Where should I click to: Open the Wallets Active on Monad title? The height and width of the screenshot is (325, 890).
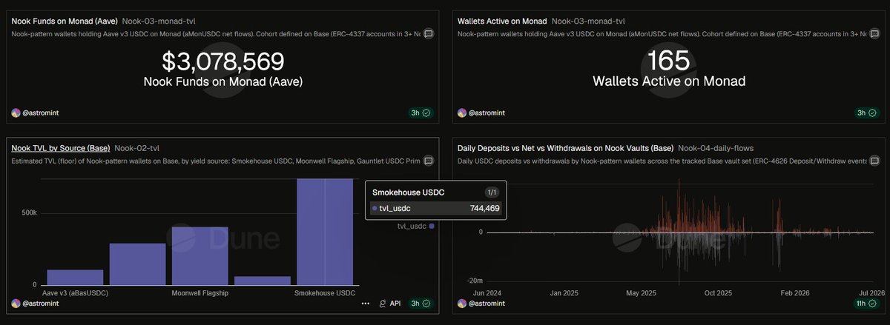coord(502,21)
